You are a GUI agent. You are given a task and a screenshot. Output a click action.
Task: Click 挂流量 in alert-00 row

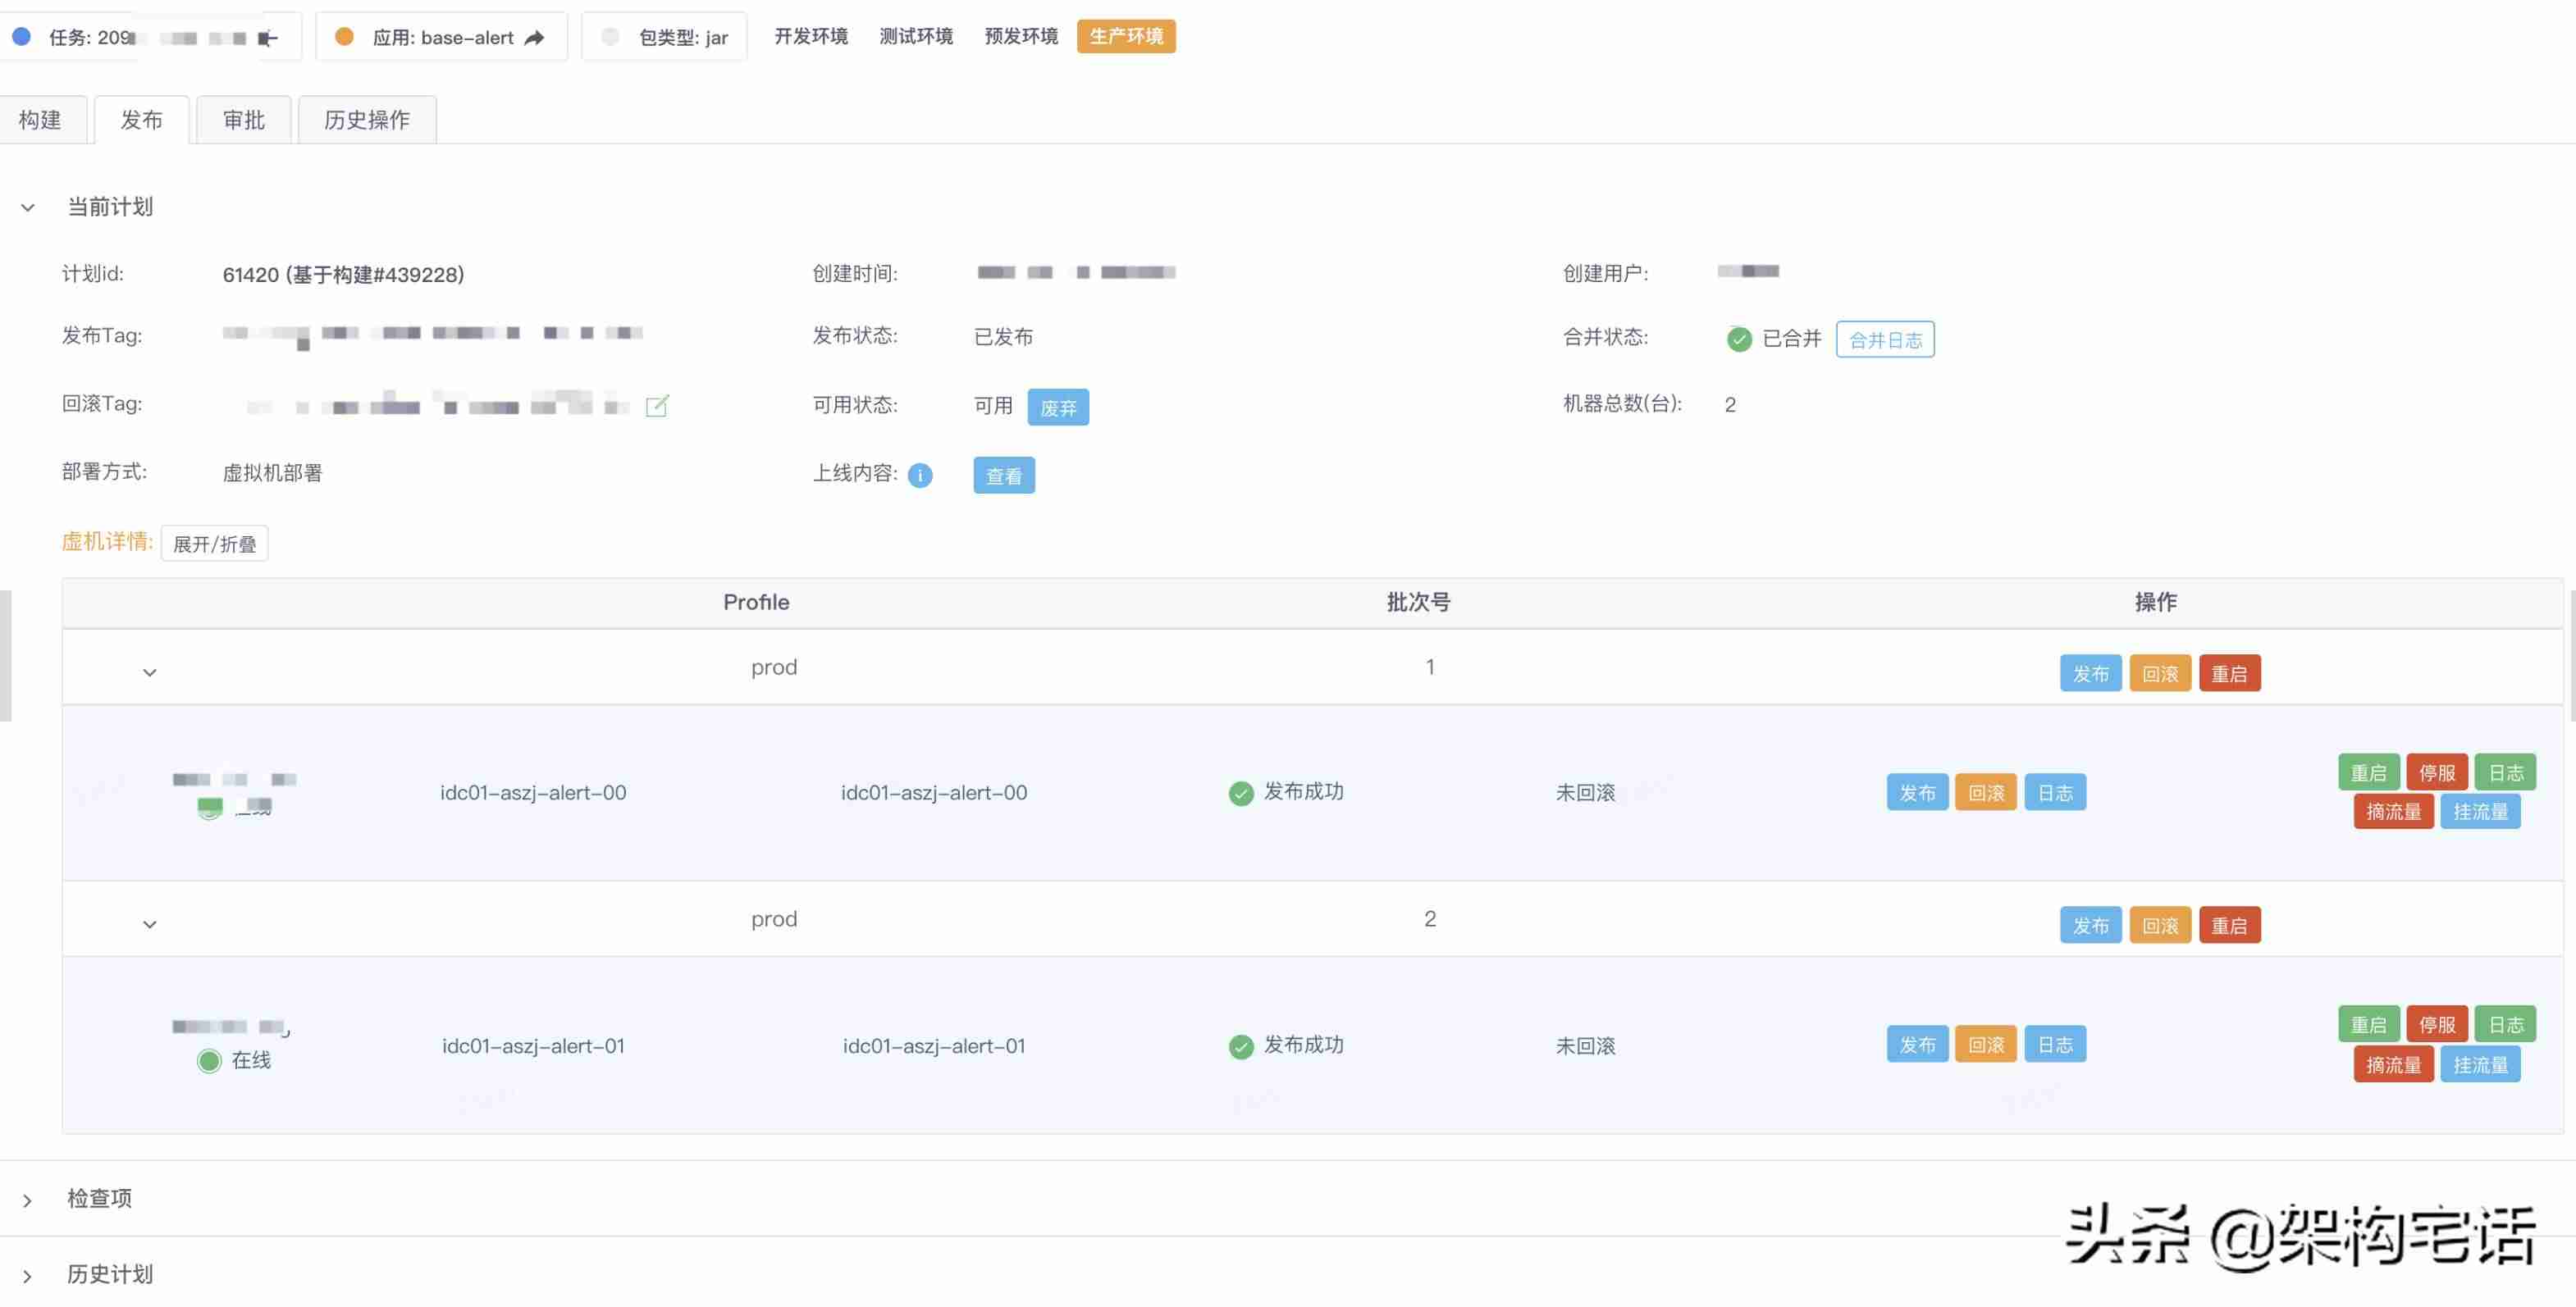(x=2480, y=812)
